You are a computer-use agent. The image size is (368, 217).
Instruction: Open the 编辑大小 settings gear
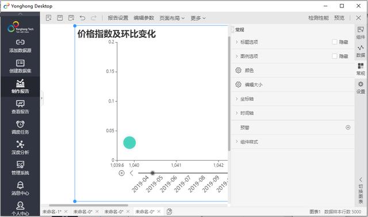[x=238, y=85]
